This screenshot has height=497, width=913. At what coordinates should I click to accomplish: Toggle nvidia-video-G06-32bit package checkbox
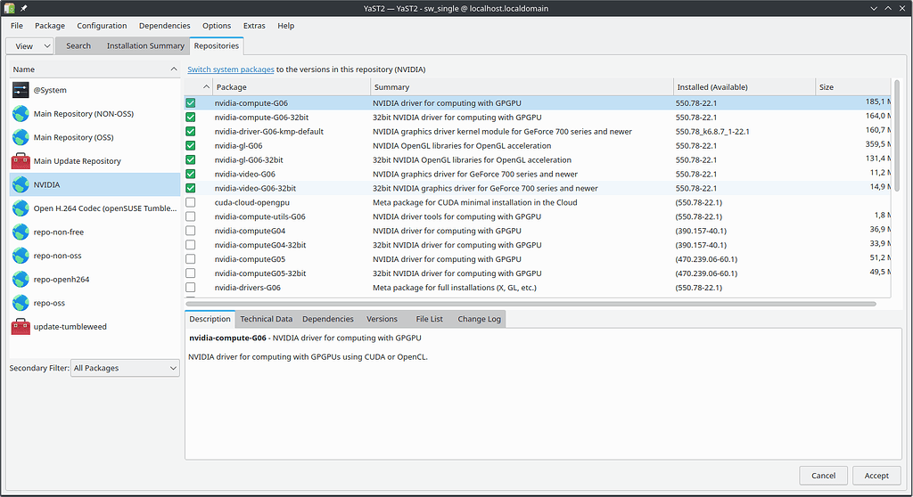point(191,188)
